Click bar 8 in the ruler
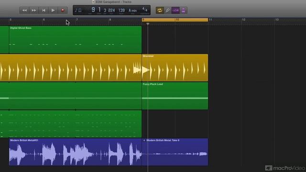 coord(110,20)
